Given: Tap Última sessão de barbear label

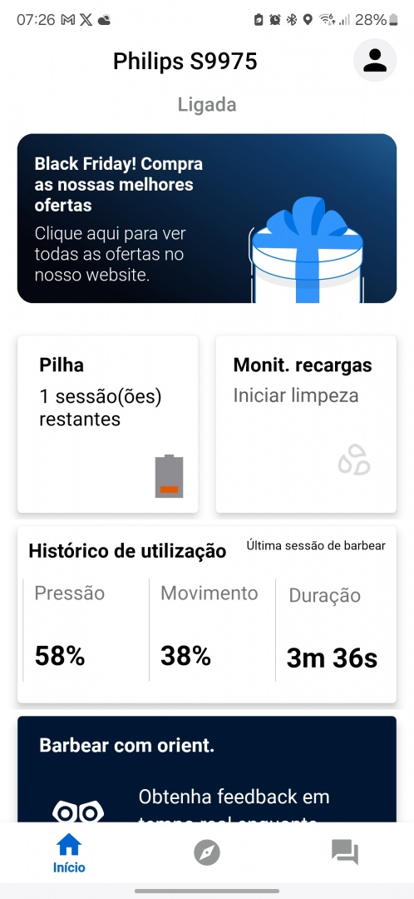Looking at the screenshot, I should click(x=316, y=546).
